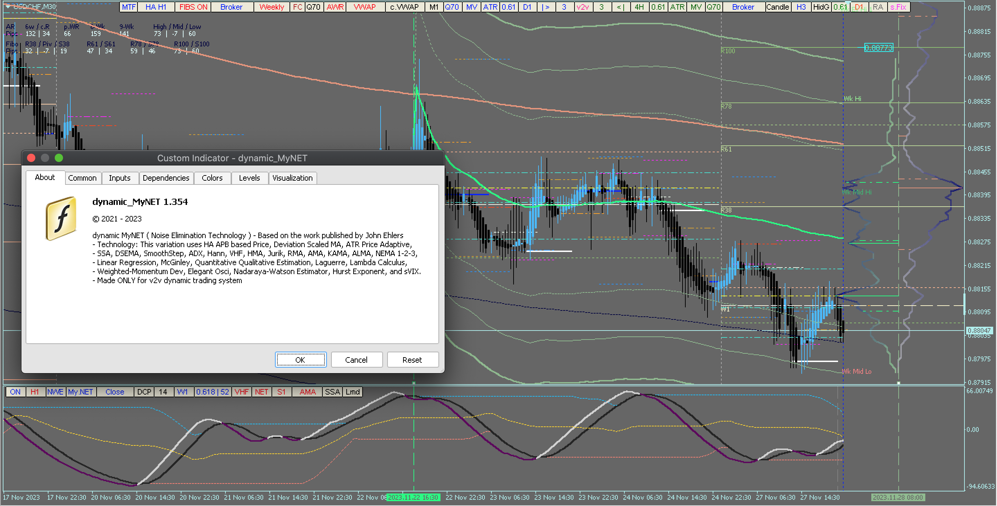Click the 0.88773 price label box
Viewport: 997px width, 506px height.
878,47
